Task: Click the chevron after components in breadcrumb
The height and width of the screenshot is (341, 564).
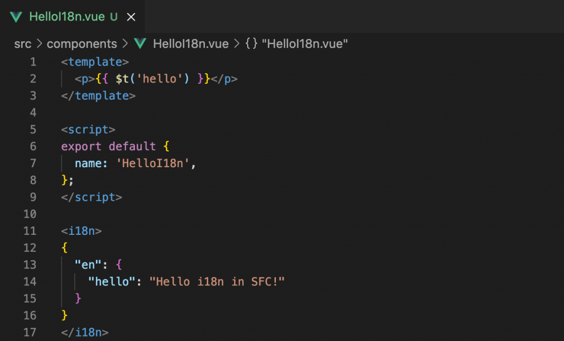Action: click(x=125, y=44)
